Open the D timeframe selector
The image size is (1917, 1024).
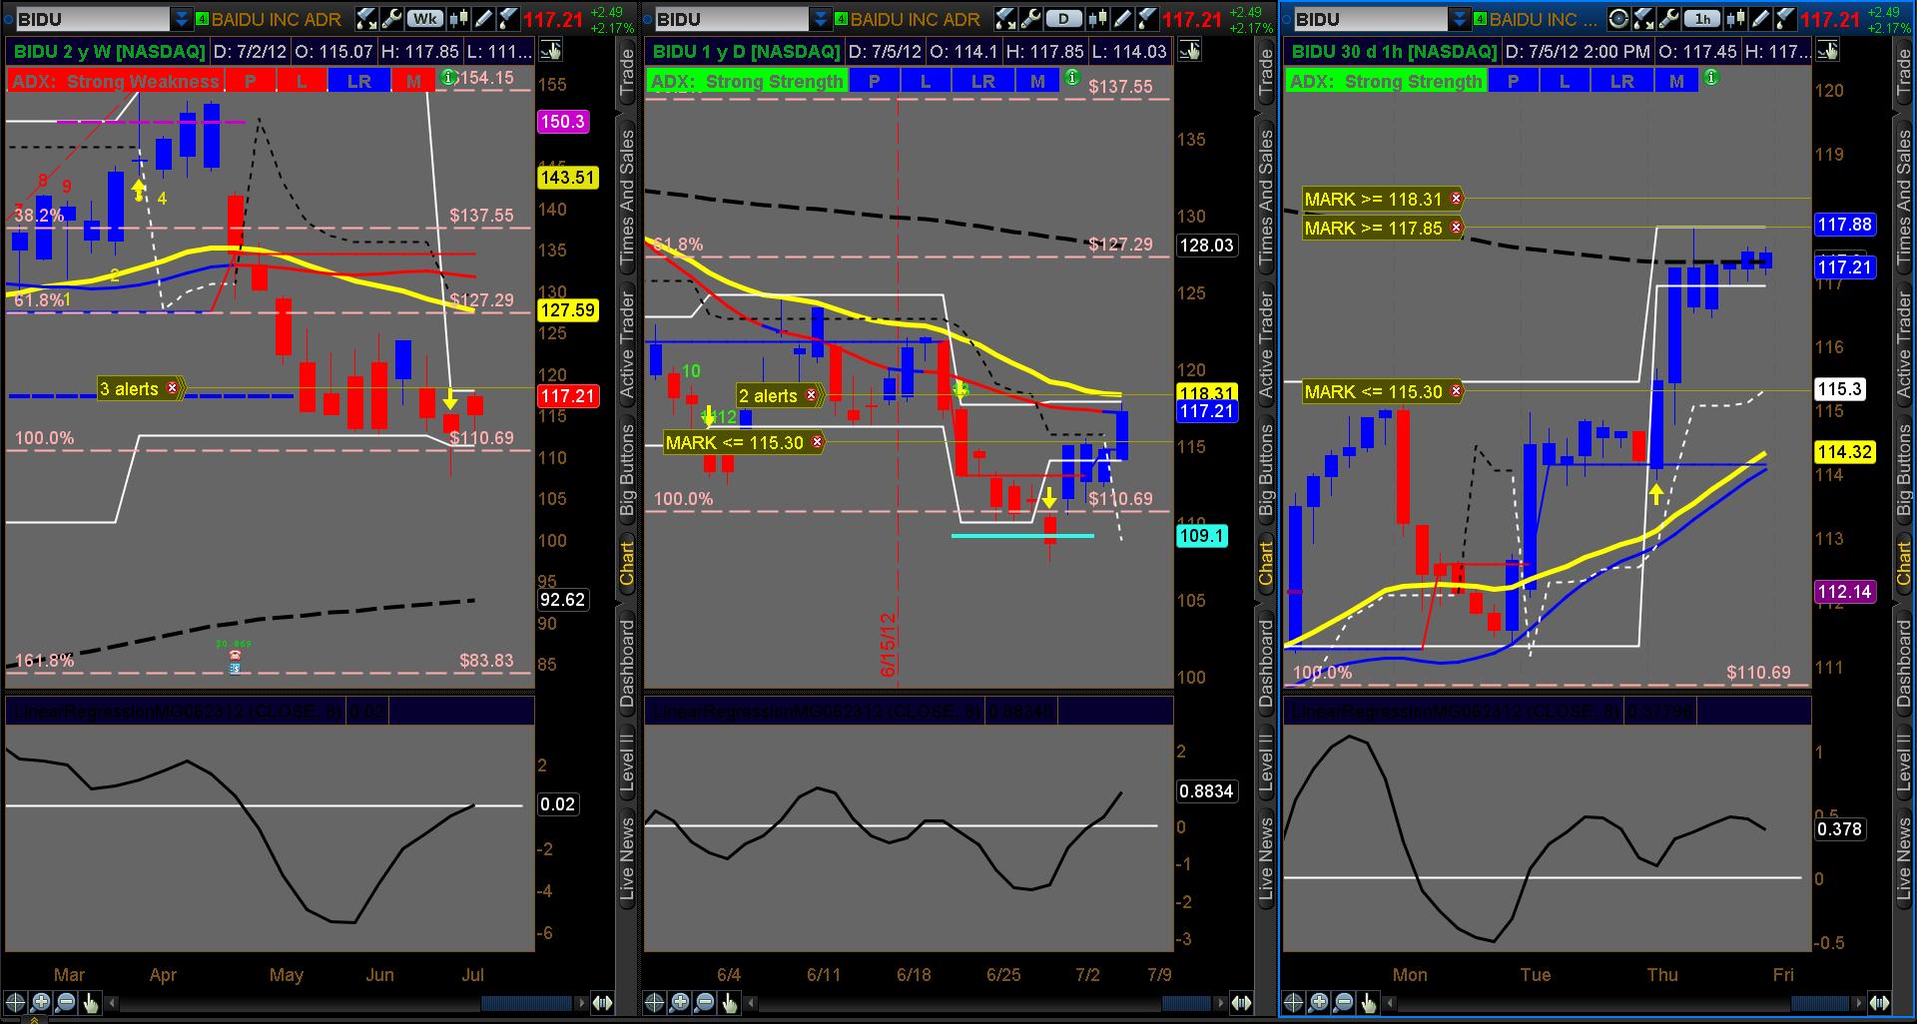point(1064,19)
